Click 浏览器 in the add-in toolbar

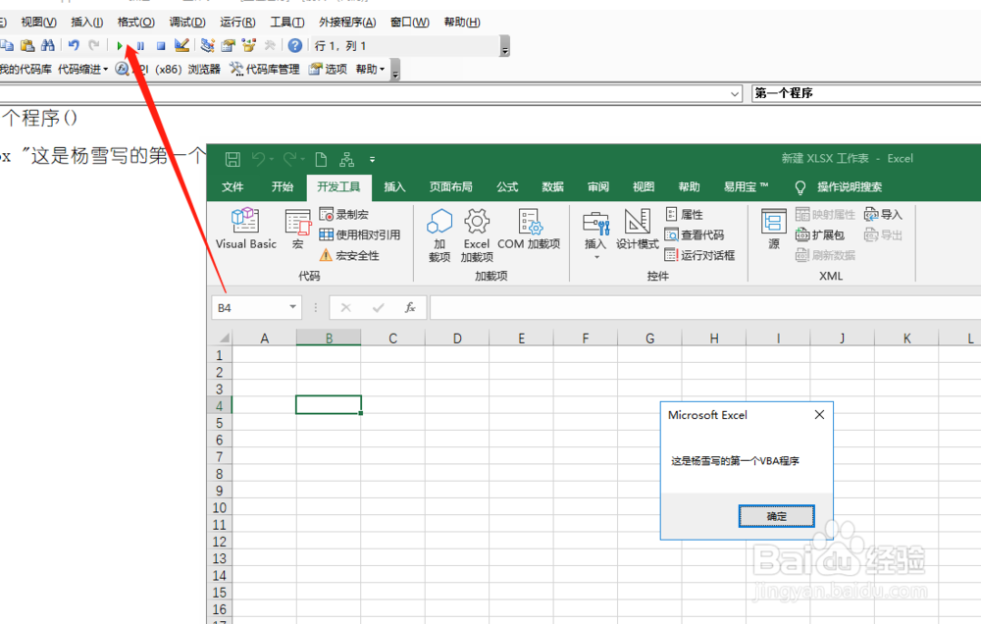(x=205, y=69)
